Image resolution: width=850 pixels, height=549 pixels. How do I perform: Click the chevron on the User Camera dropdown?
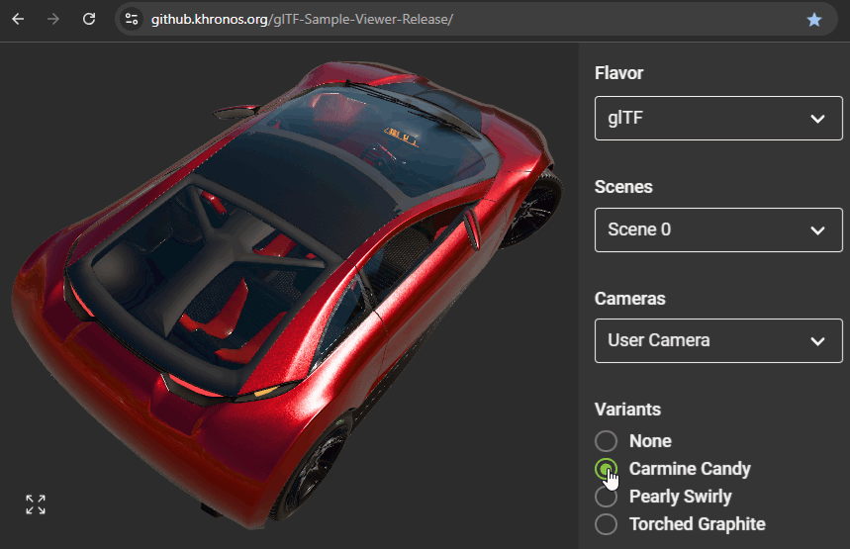point(817,341)
